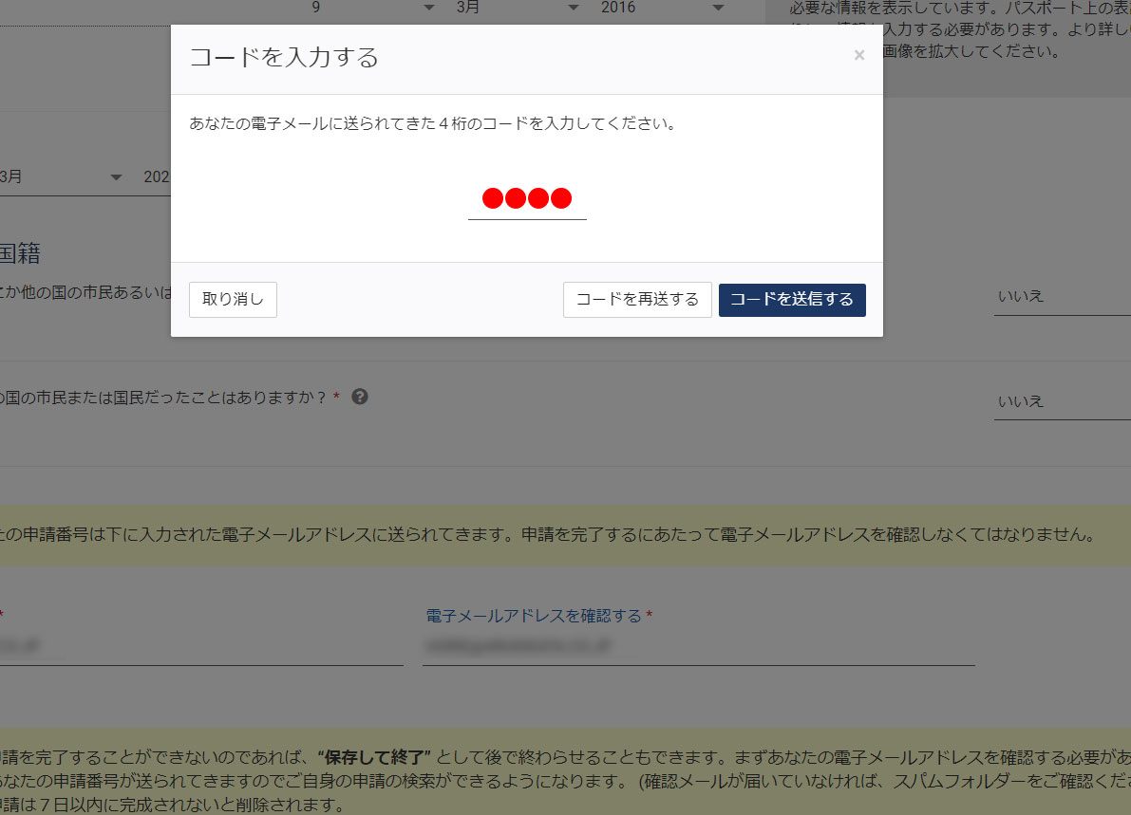Image resolution: width=1131 pixels, height=815 pixels.
Task: Click the 電子メールアドレスを確認する field label
Action: (534, 616)
